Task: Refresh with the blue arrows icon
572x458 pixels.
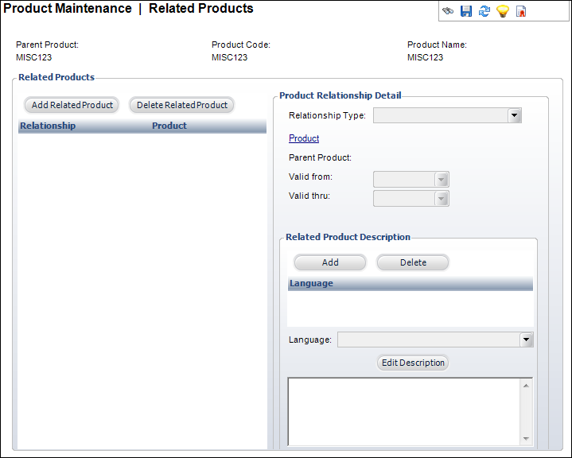Action: 484,11
